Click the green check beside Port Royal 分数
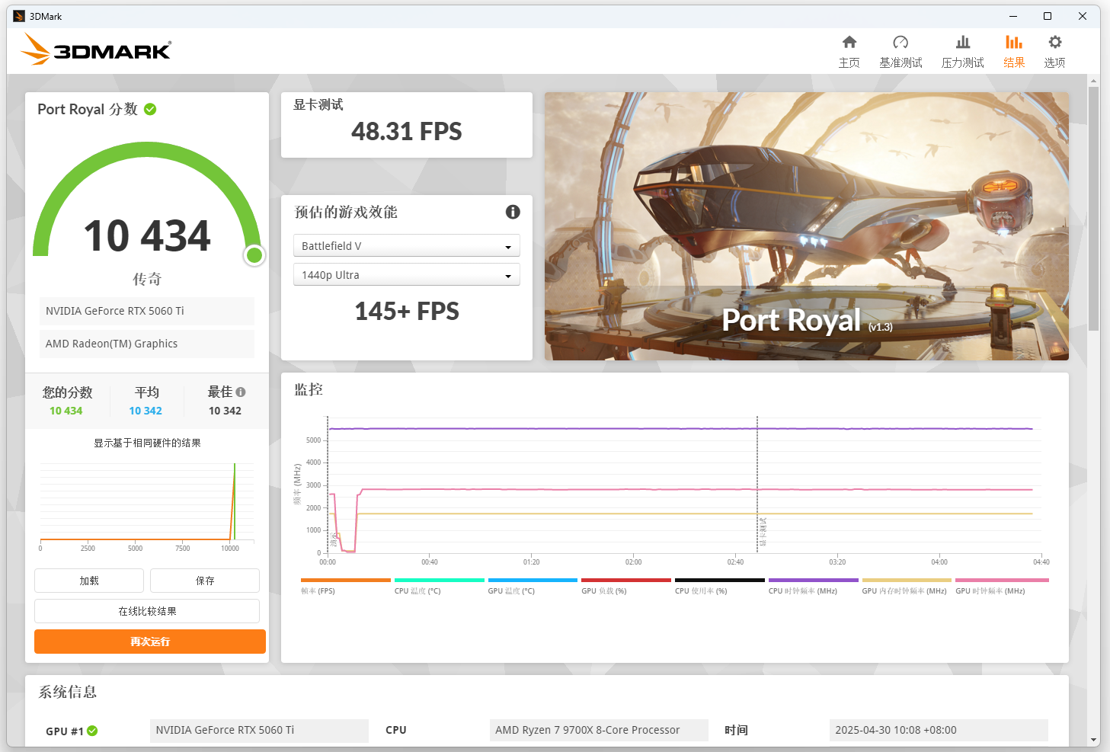This screenshot has height=752, width=1110. click(150, 109)
